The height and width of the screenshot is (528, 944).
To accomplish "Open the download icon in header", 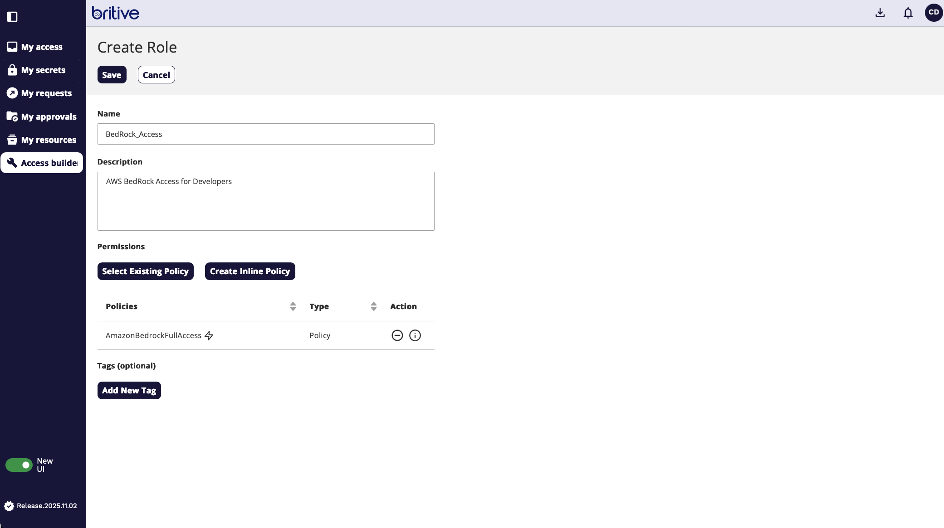I will 880,13.
